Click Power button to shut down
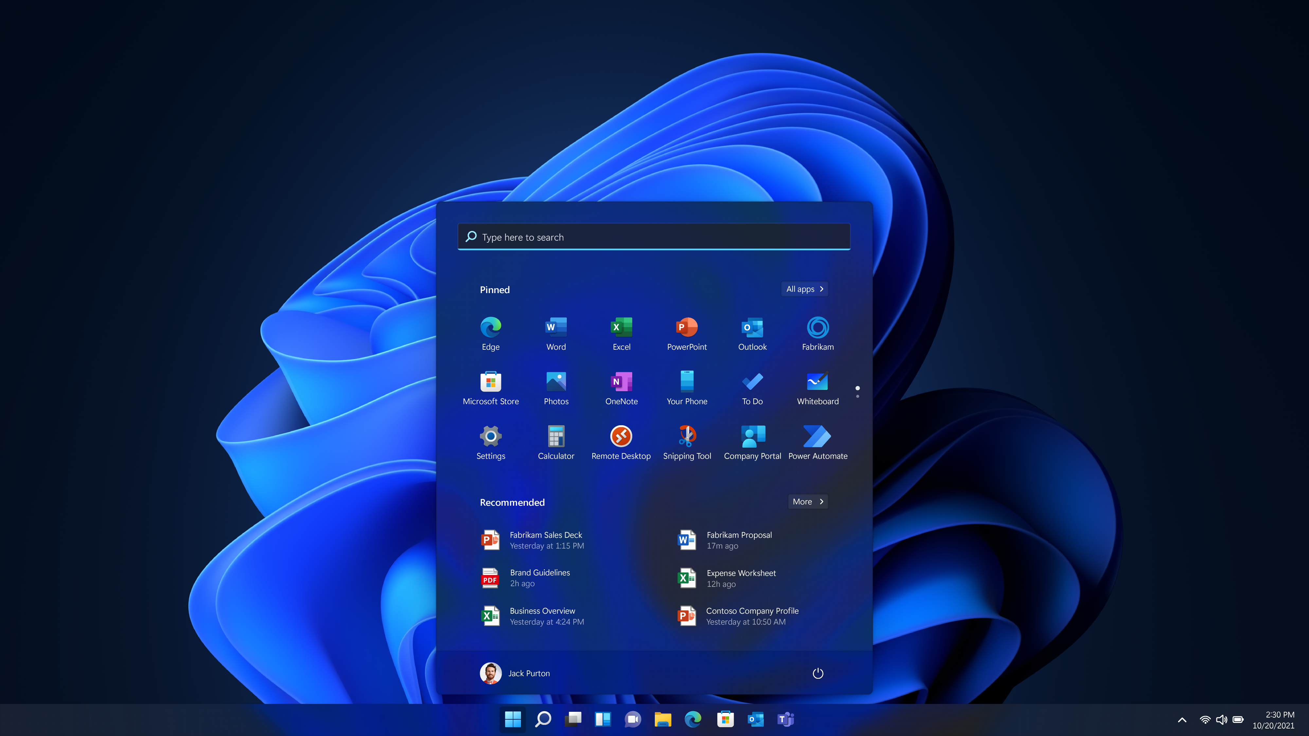Image resolution: width=1309 pixels, height=736 pixels. click(x=817, y=672)
